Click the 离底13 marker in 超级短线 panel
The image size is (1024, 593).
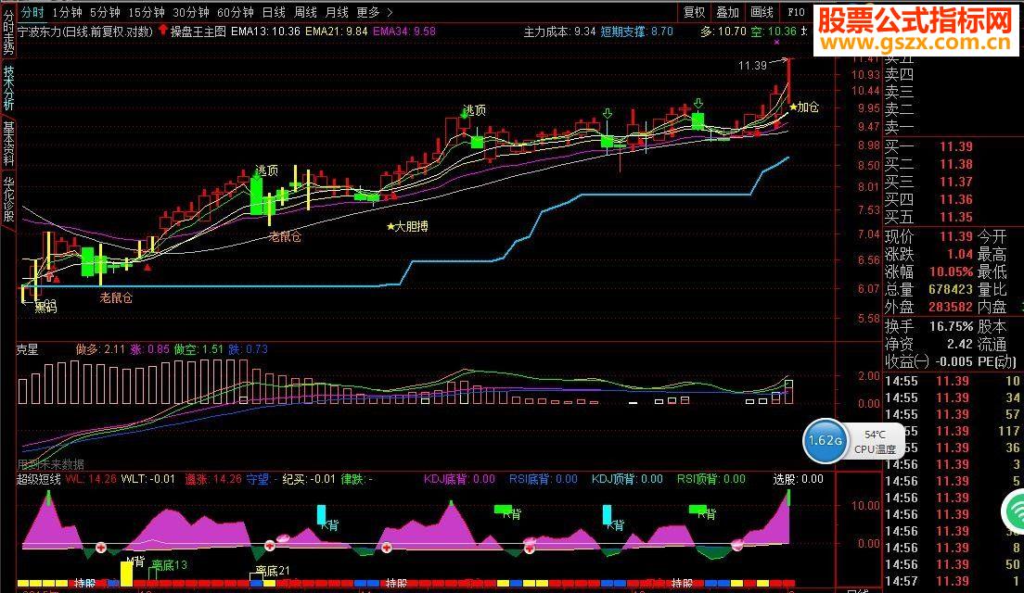(169, 565)
